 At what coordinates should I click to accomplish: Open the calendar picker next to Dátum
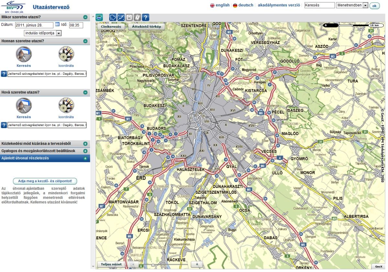click(57, 24)
